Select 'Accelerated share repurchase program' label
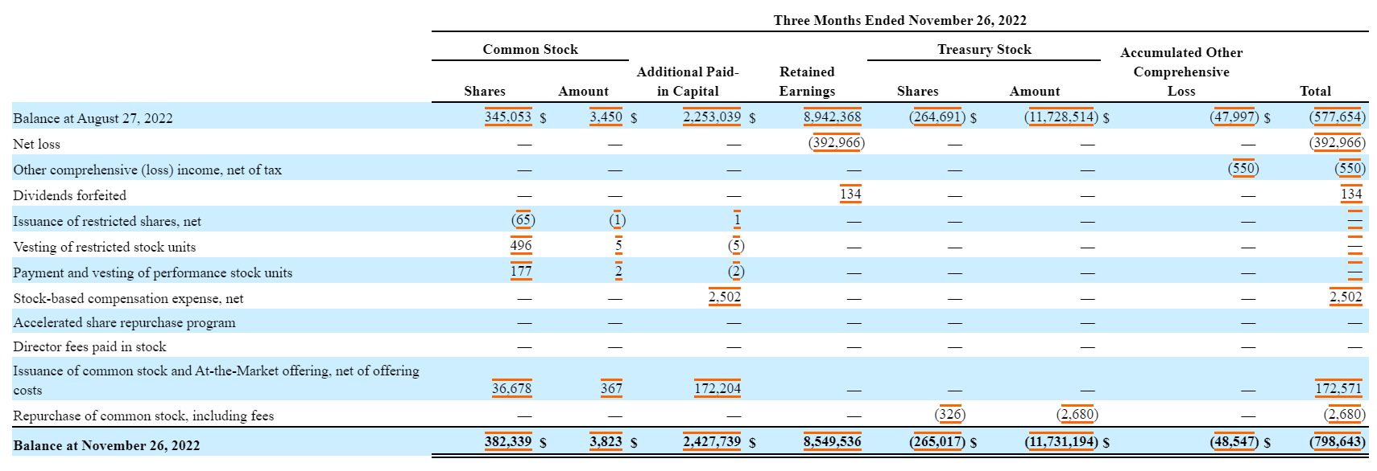This screenshot has height=471, width=1377. pyautogui.click(x=124, y=322)
